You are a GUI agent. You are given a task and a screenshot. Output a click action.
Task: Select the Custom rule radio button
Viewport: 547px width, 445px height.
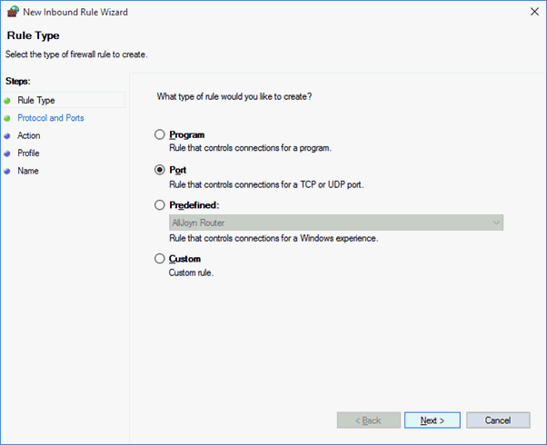click(159, 259)
